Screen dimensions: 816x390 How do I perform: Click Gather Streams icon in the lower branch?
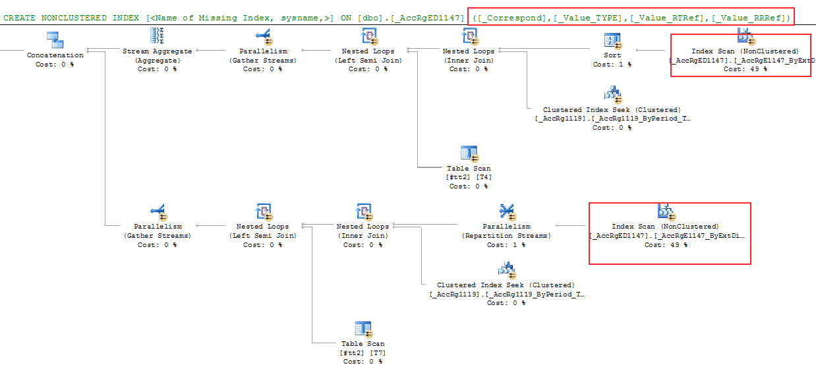pyautogui.click(x=158, y=211)
